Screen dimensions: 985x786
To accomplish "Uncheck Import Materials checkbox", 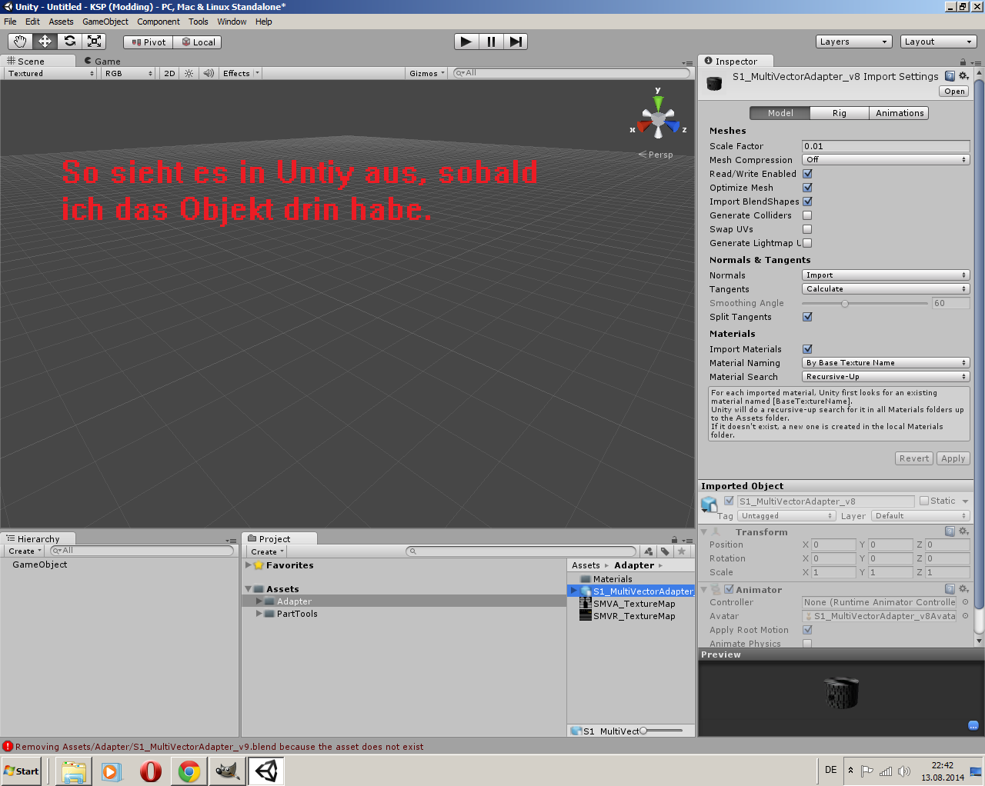I will click(807, 349).
